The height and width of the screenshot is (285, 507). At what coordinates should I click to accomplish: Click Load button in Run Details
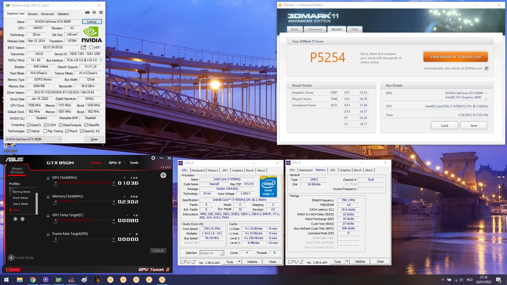444,125
